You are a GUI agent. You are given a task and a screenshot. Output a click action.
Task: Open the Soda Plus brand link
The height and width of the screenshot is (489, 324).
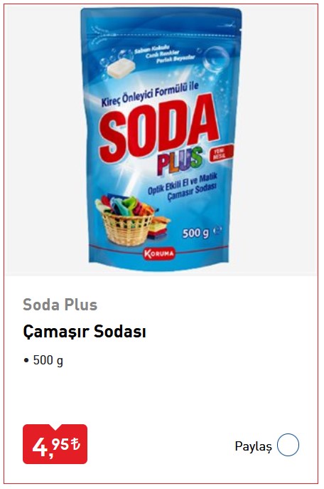coord(60,305)
